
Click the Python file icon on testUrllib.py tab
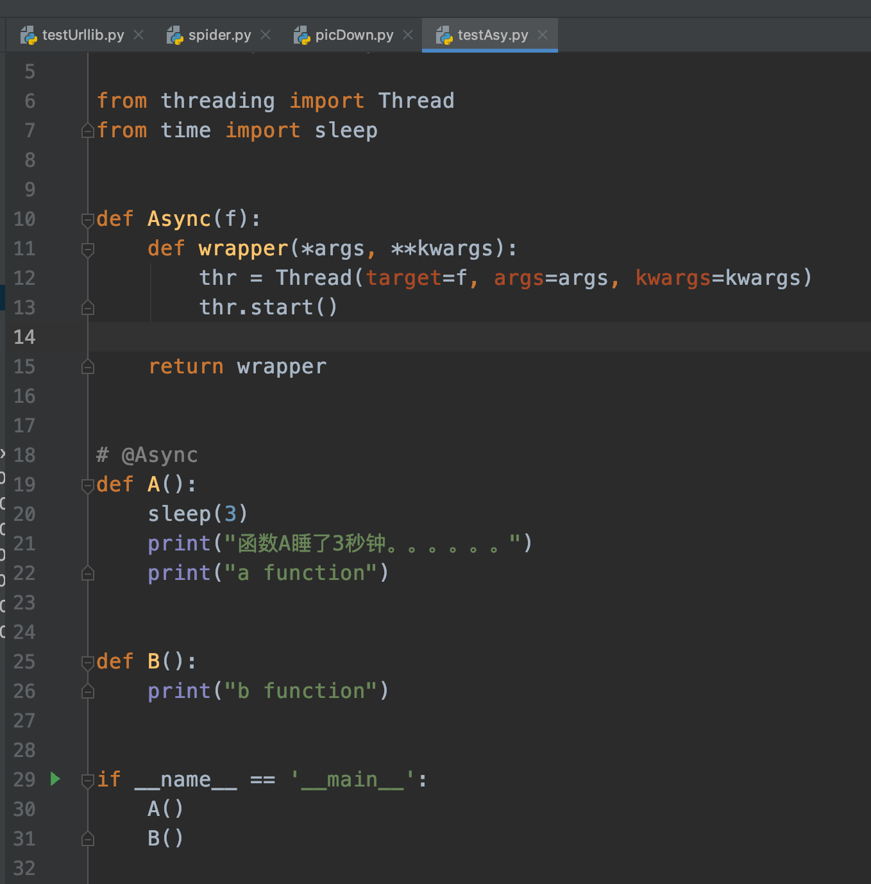29,35
